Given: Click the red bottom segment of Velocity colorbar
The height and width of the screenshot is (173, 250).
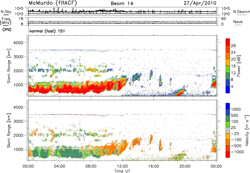Looking at the screenshot, I should click(228, 155).
